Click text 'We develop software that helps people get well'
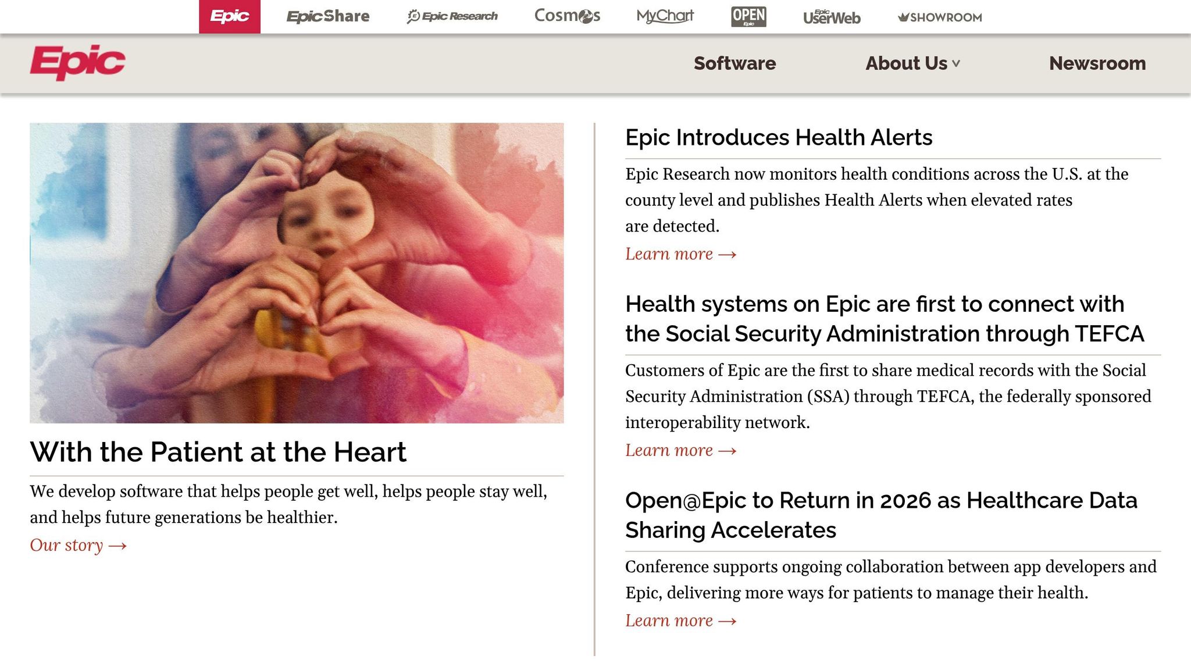 coord(204,491)
